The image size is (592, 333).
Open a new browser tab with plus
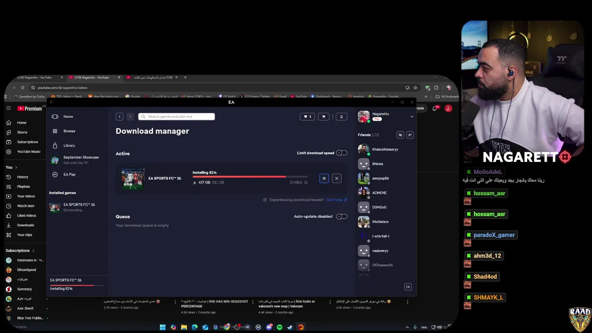click(x=185, y=77)
